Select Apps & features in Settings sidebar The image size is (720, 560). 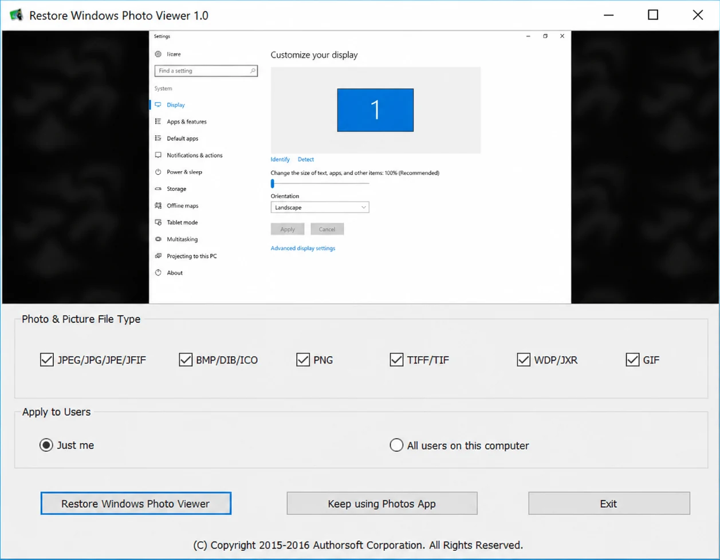pos(187,121)
